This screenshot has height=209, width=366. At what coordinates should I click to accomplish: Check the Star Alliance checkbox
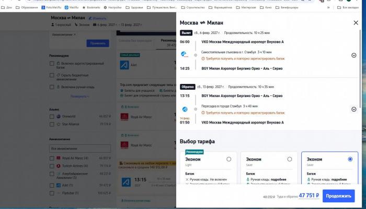(52, 124)
